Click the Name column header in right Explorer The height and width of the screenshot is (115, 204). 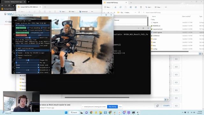[154, 16]
